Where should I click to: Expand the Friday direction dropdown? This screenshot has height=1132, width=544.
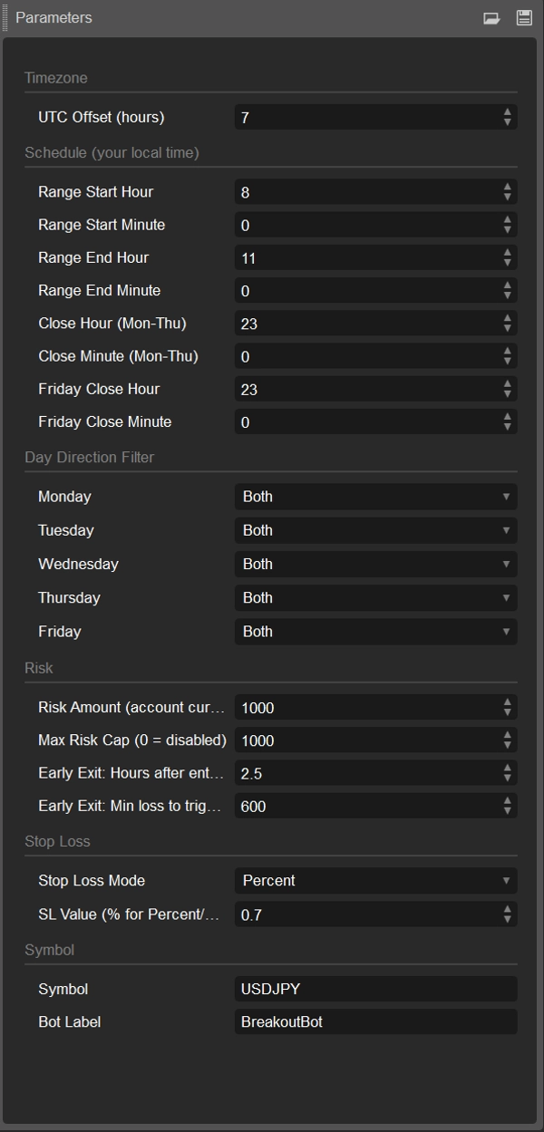pos(375,632)
